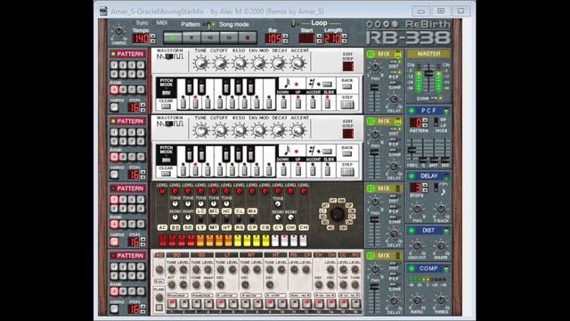The width and height of the screenshot is (570, 321).
Task: Increase tempo with the up arrow
Action: coord(152,36)
